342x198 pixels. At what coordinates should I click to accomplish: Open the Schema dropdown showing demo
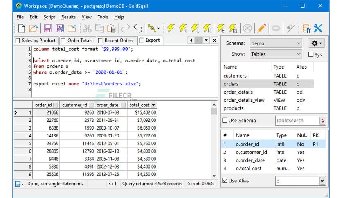point(275,43)
